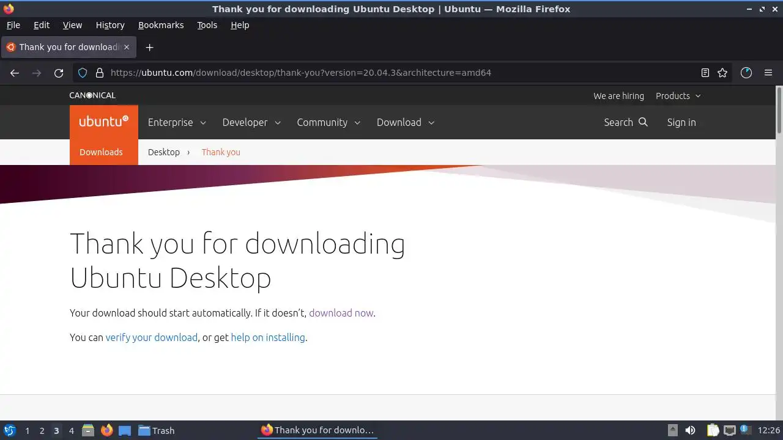
Task: Switch to virtual desktop 4
Action: coord(71,430)
